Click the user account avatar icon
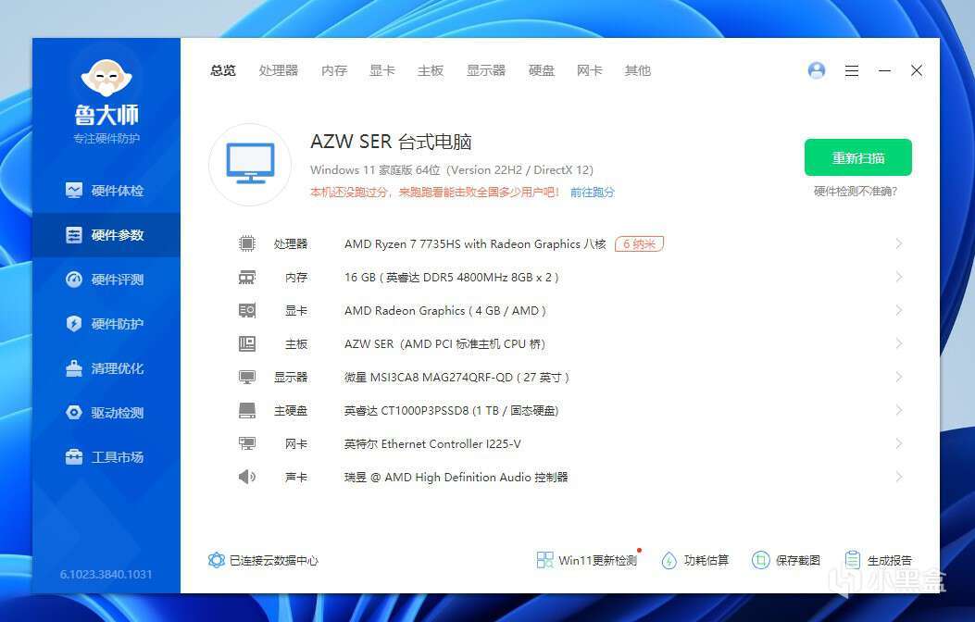This screenshot has width=975, height=622. (817, 70)
